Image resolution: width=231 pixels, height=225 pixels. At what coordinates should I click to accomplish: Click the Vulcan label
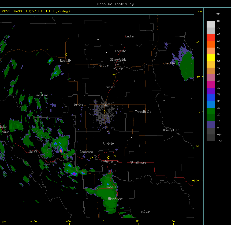coord(146,212)
